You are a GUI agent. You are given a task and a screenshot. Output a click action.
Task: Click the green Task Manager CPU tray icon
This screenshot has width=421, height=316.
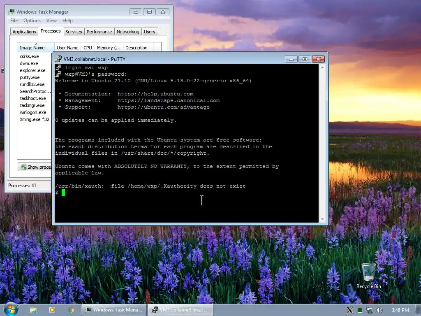point(359,310)
